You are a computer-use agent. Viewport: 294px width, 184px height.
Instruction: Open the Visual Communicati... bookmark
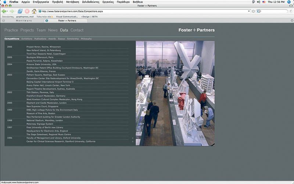click(67, 17)
